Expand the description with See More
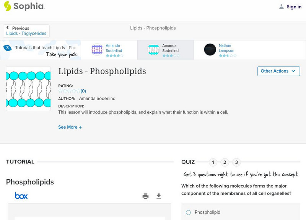The width and height of the screenshot is (306, 220). coord(70,127)
